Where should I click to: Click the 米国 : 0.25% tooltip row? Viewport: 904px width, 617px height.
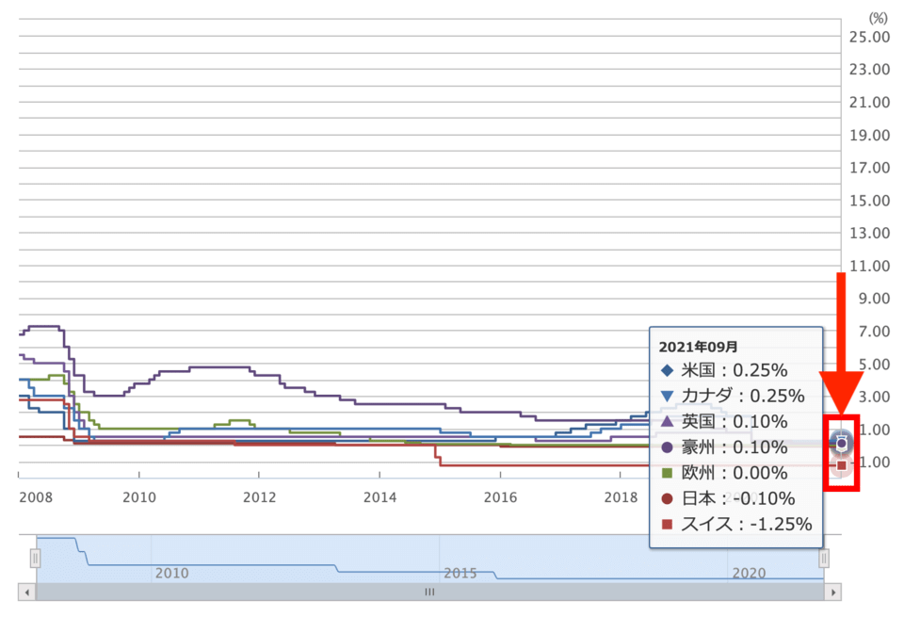[x=724, y=370]
